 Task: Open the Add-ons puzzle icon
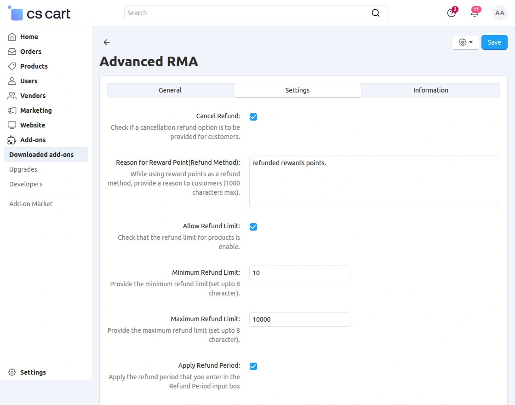11,139
